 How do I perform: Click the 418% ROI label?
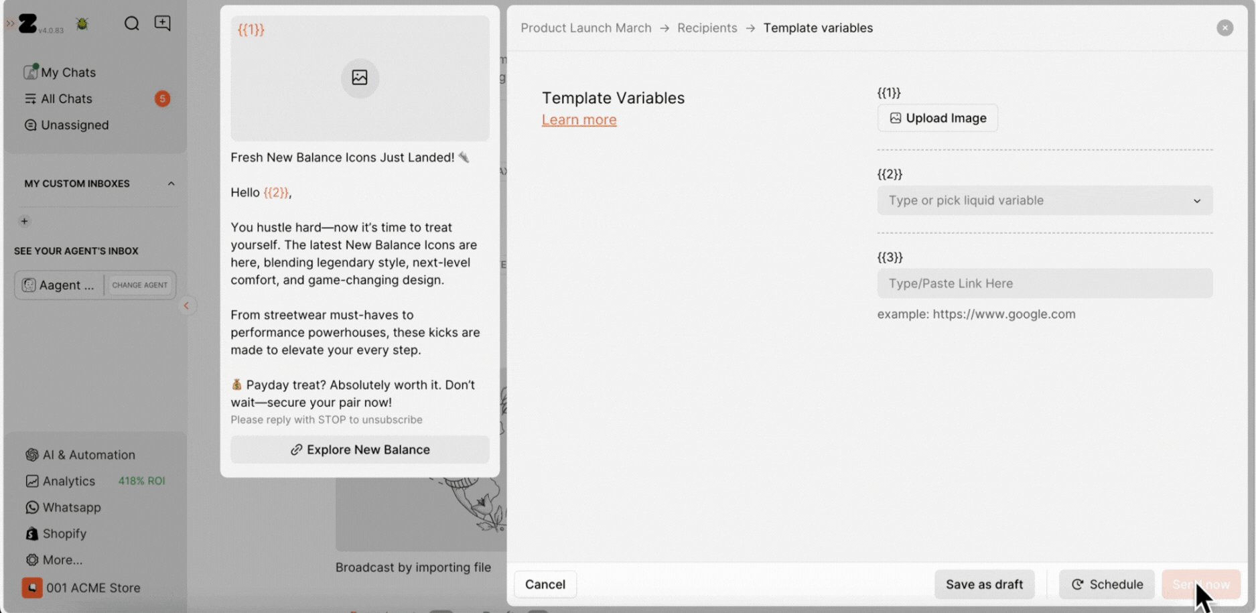tap(141, 481)
